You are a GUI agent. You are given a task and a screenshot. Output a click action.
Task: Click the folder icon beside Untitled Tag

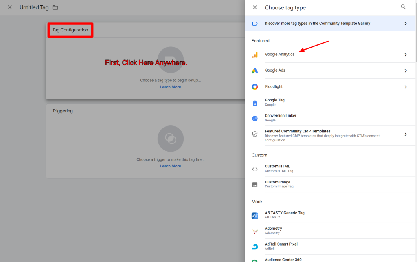coord(55,7)
